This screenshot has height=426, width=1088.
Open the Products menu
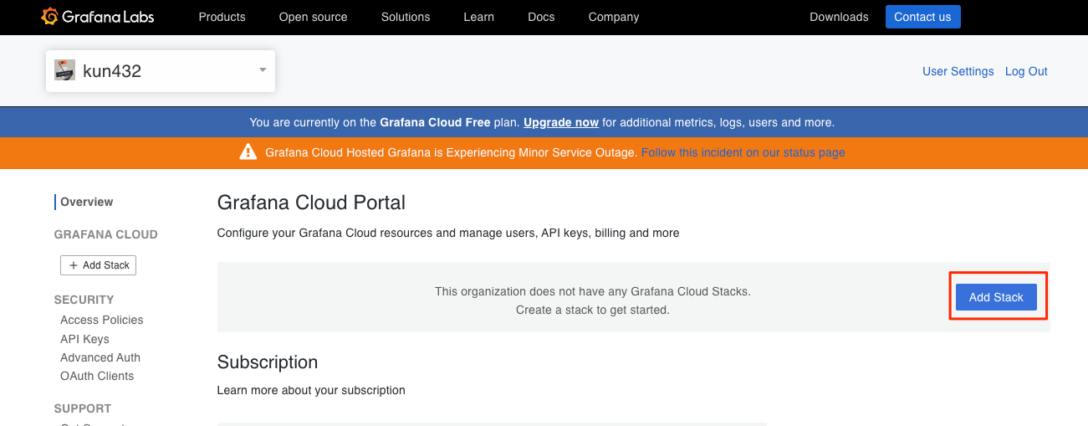point(222,17)
